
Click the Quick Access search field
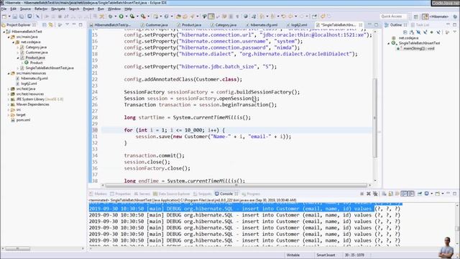(394, 17)
